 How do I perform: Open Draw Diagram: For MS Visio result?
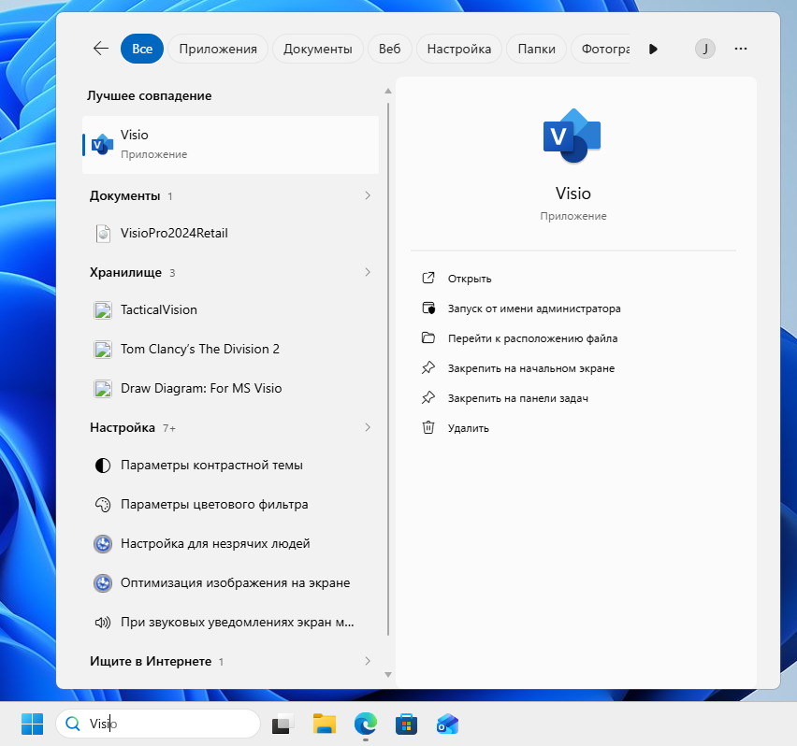pos(231,388)
